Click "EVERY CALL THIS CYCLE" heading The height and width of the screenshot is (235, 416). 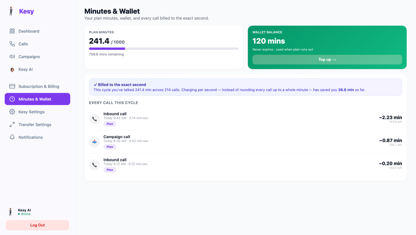click(x=113, y=103)
